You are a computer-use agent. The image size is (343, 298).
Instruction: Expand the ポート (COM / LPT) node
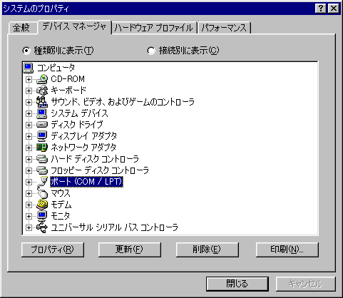[x=29, y=182]
